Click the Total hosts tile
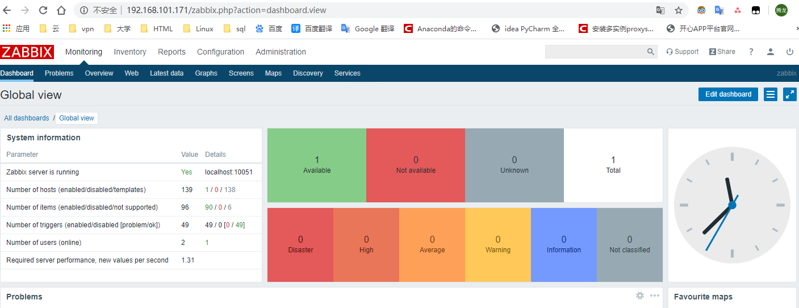Viewport: 799px width, 308px height. [x=613, y=165]
